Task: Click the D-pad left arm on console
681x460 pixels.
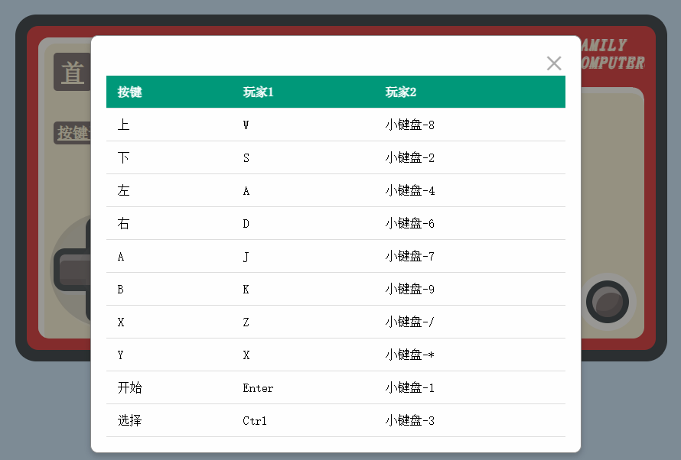Action: (x=73, y=270)
